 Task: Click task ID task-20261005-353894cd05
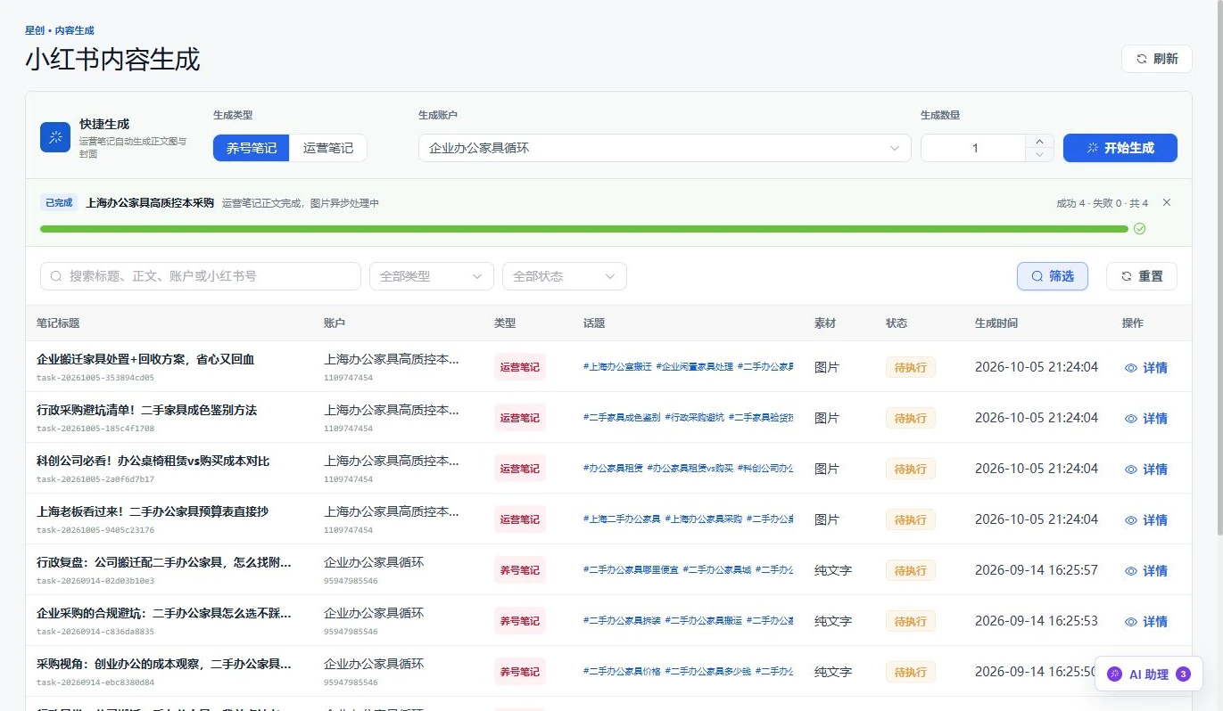pos(95,378)
